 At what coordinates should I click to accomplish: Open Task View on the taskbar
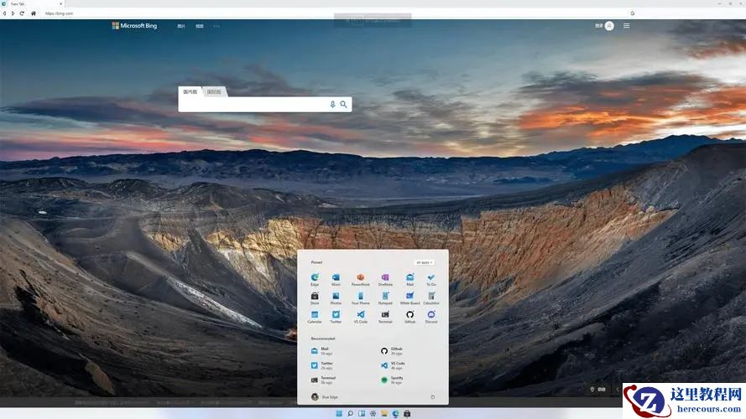click(362, 413)
